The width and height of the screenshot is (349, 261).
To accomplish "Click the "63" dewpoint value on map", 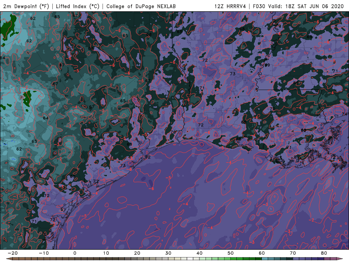I will (34, 141).
